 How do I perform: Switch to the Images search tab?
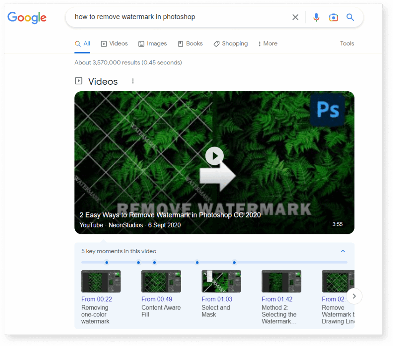click(x=152, y=43)
